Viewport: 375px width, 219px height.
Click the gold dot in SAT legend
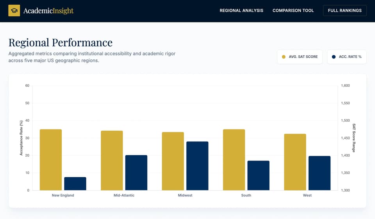284,57
